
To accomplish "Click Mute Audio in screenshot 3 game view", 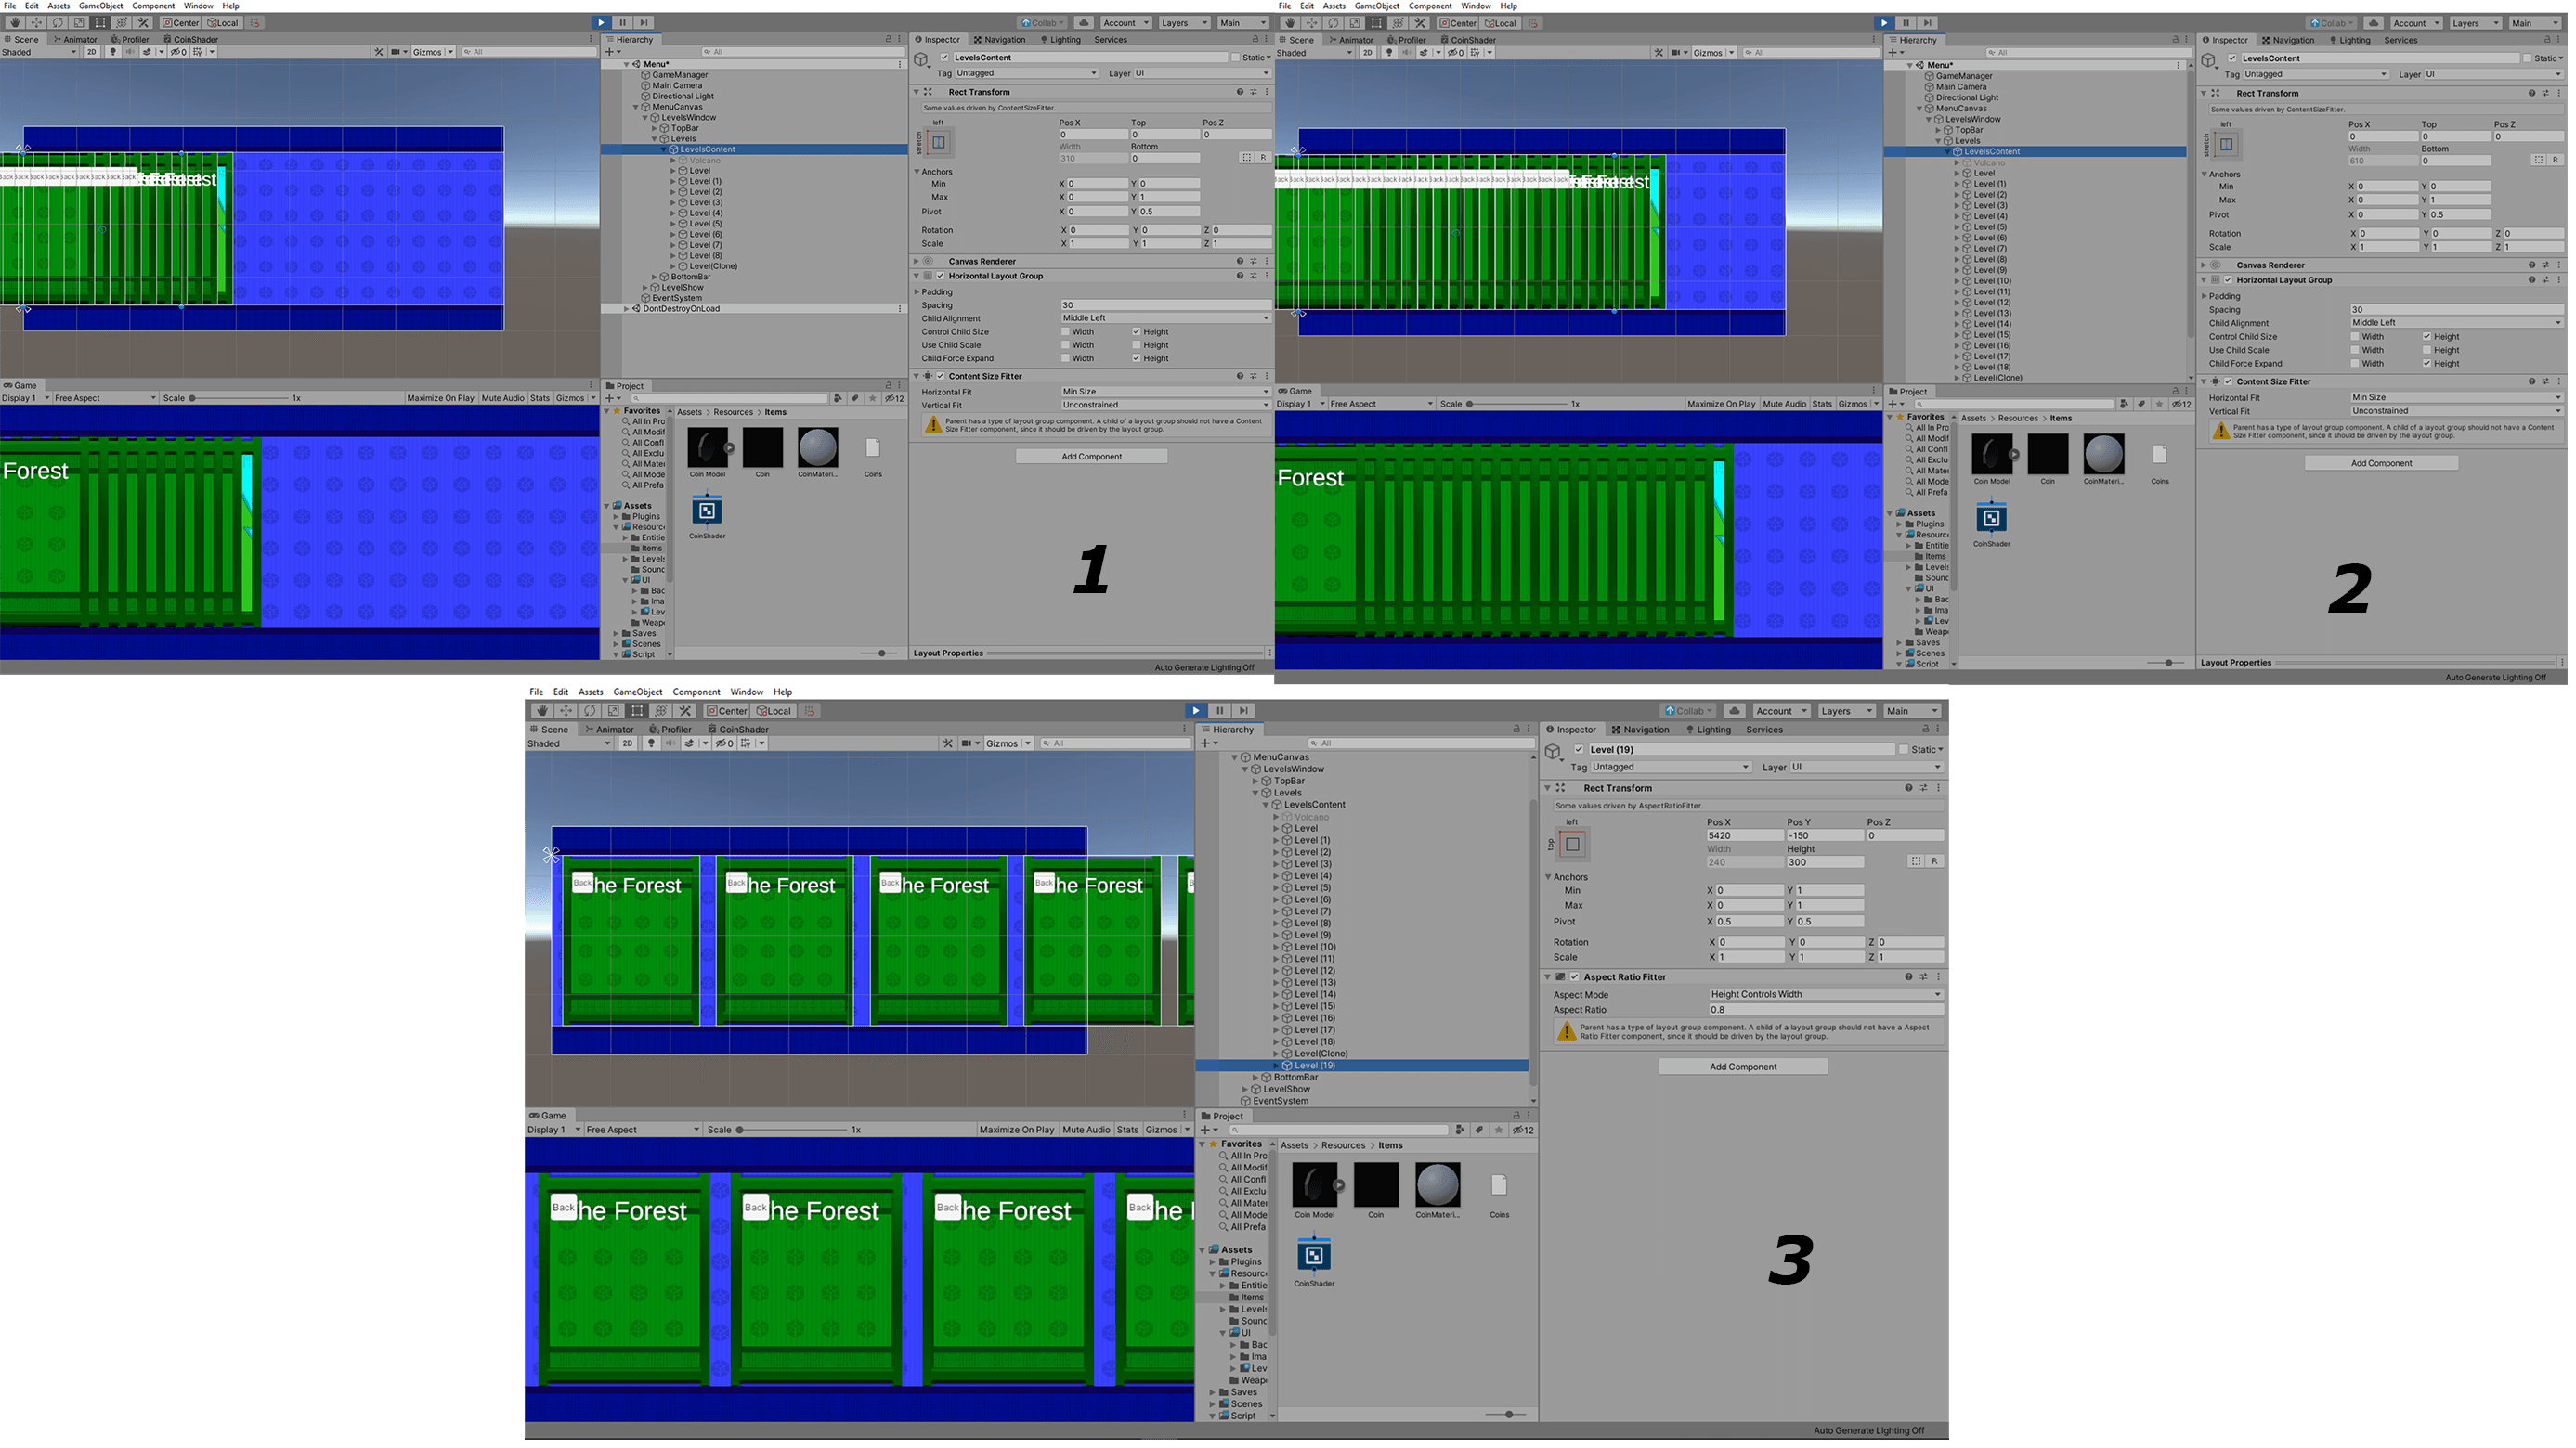I will point(1086,1130).
